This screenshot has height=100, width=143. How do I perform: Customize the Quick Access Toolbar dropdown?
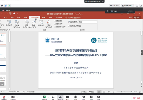[18, 14]
